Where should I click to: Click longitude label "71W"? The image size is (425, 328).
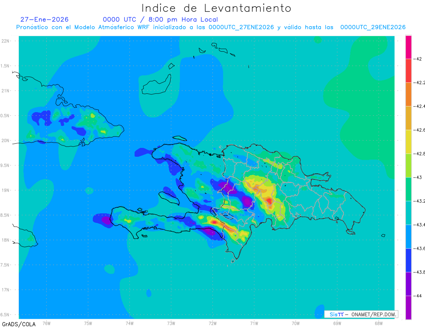click(254, 323)
